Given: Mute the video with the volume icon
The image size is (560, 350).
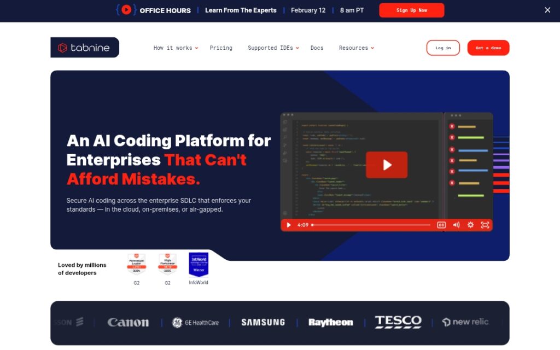Looking at the screenshot, I should (x=456, y=225).
